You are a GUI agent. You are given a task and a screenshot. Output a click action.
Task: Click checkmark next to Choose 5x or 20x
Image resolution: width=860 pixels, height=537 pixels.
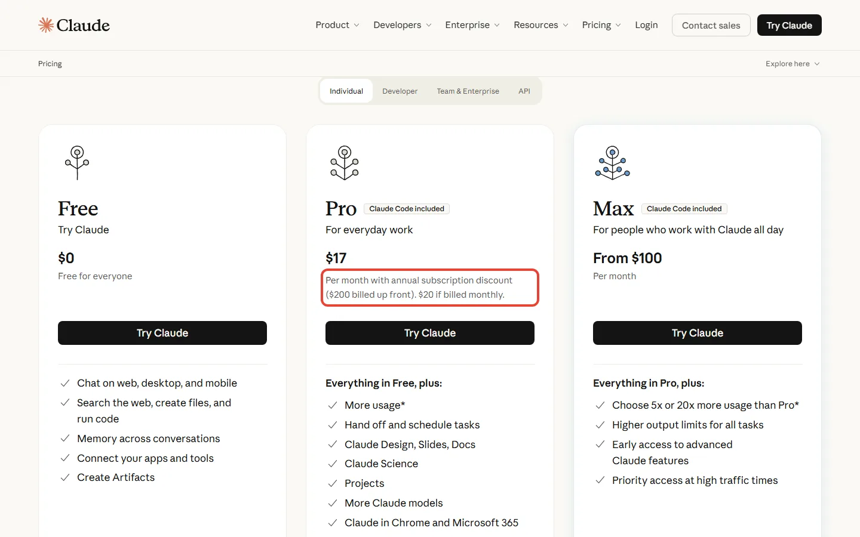600,405
